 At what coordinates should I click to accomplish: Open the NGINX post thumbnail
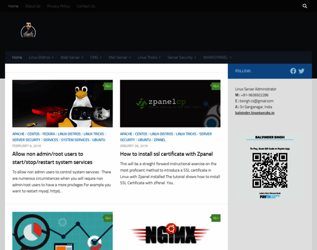(x=170, y=231)
